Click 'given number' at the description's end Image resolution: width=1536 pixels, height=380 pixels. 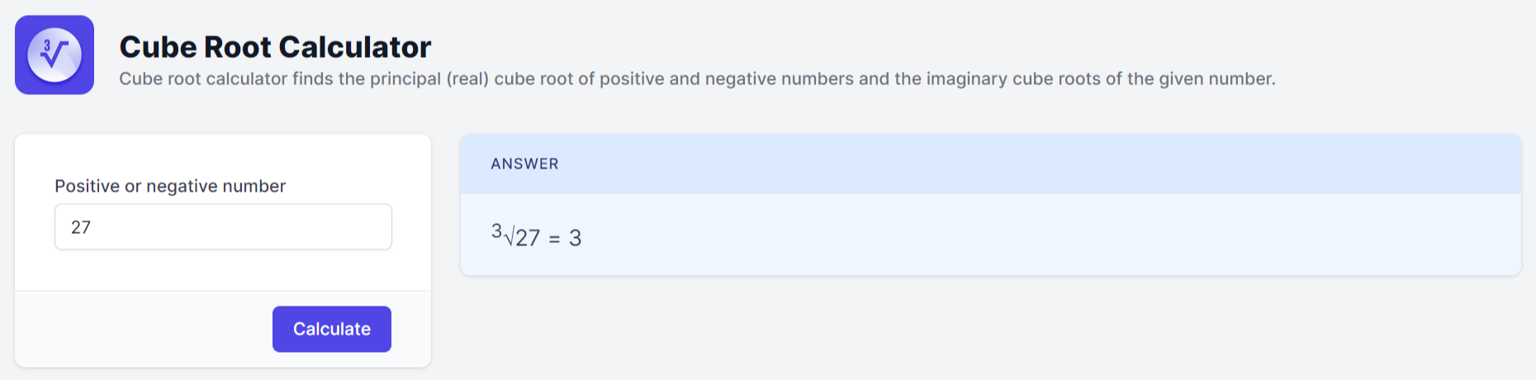click(x=1217, y=79)
